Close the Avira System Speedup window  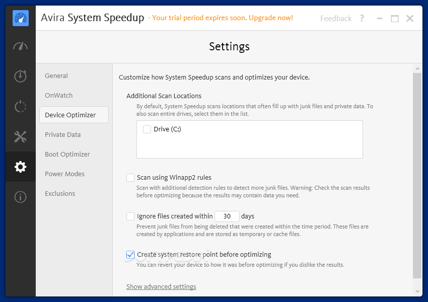[410, 19]
